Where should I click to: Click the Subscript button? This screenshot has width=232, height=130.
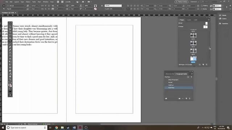(x=46, y=9)
